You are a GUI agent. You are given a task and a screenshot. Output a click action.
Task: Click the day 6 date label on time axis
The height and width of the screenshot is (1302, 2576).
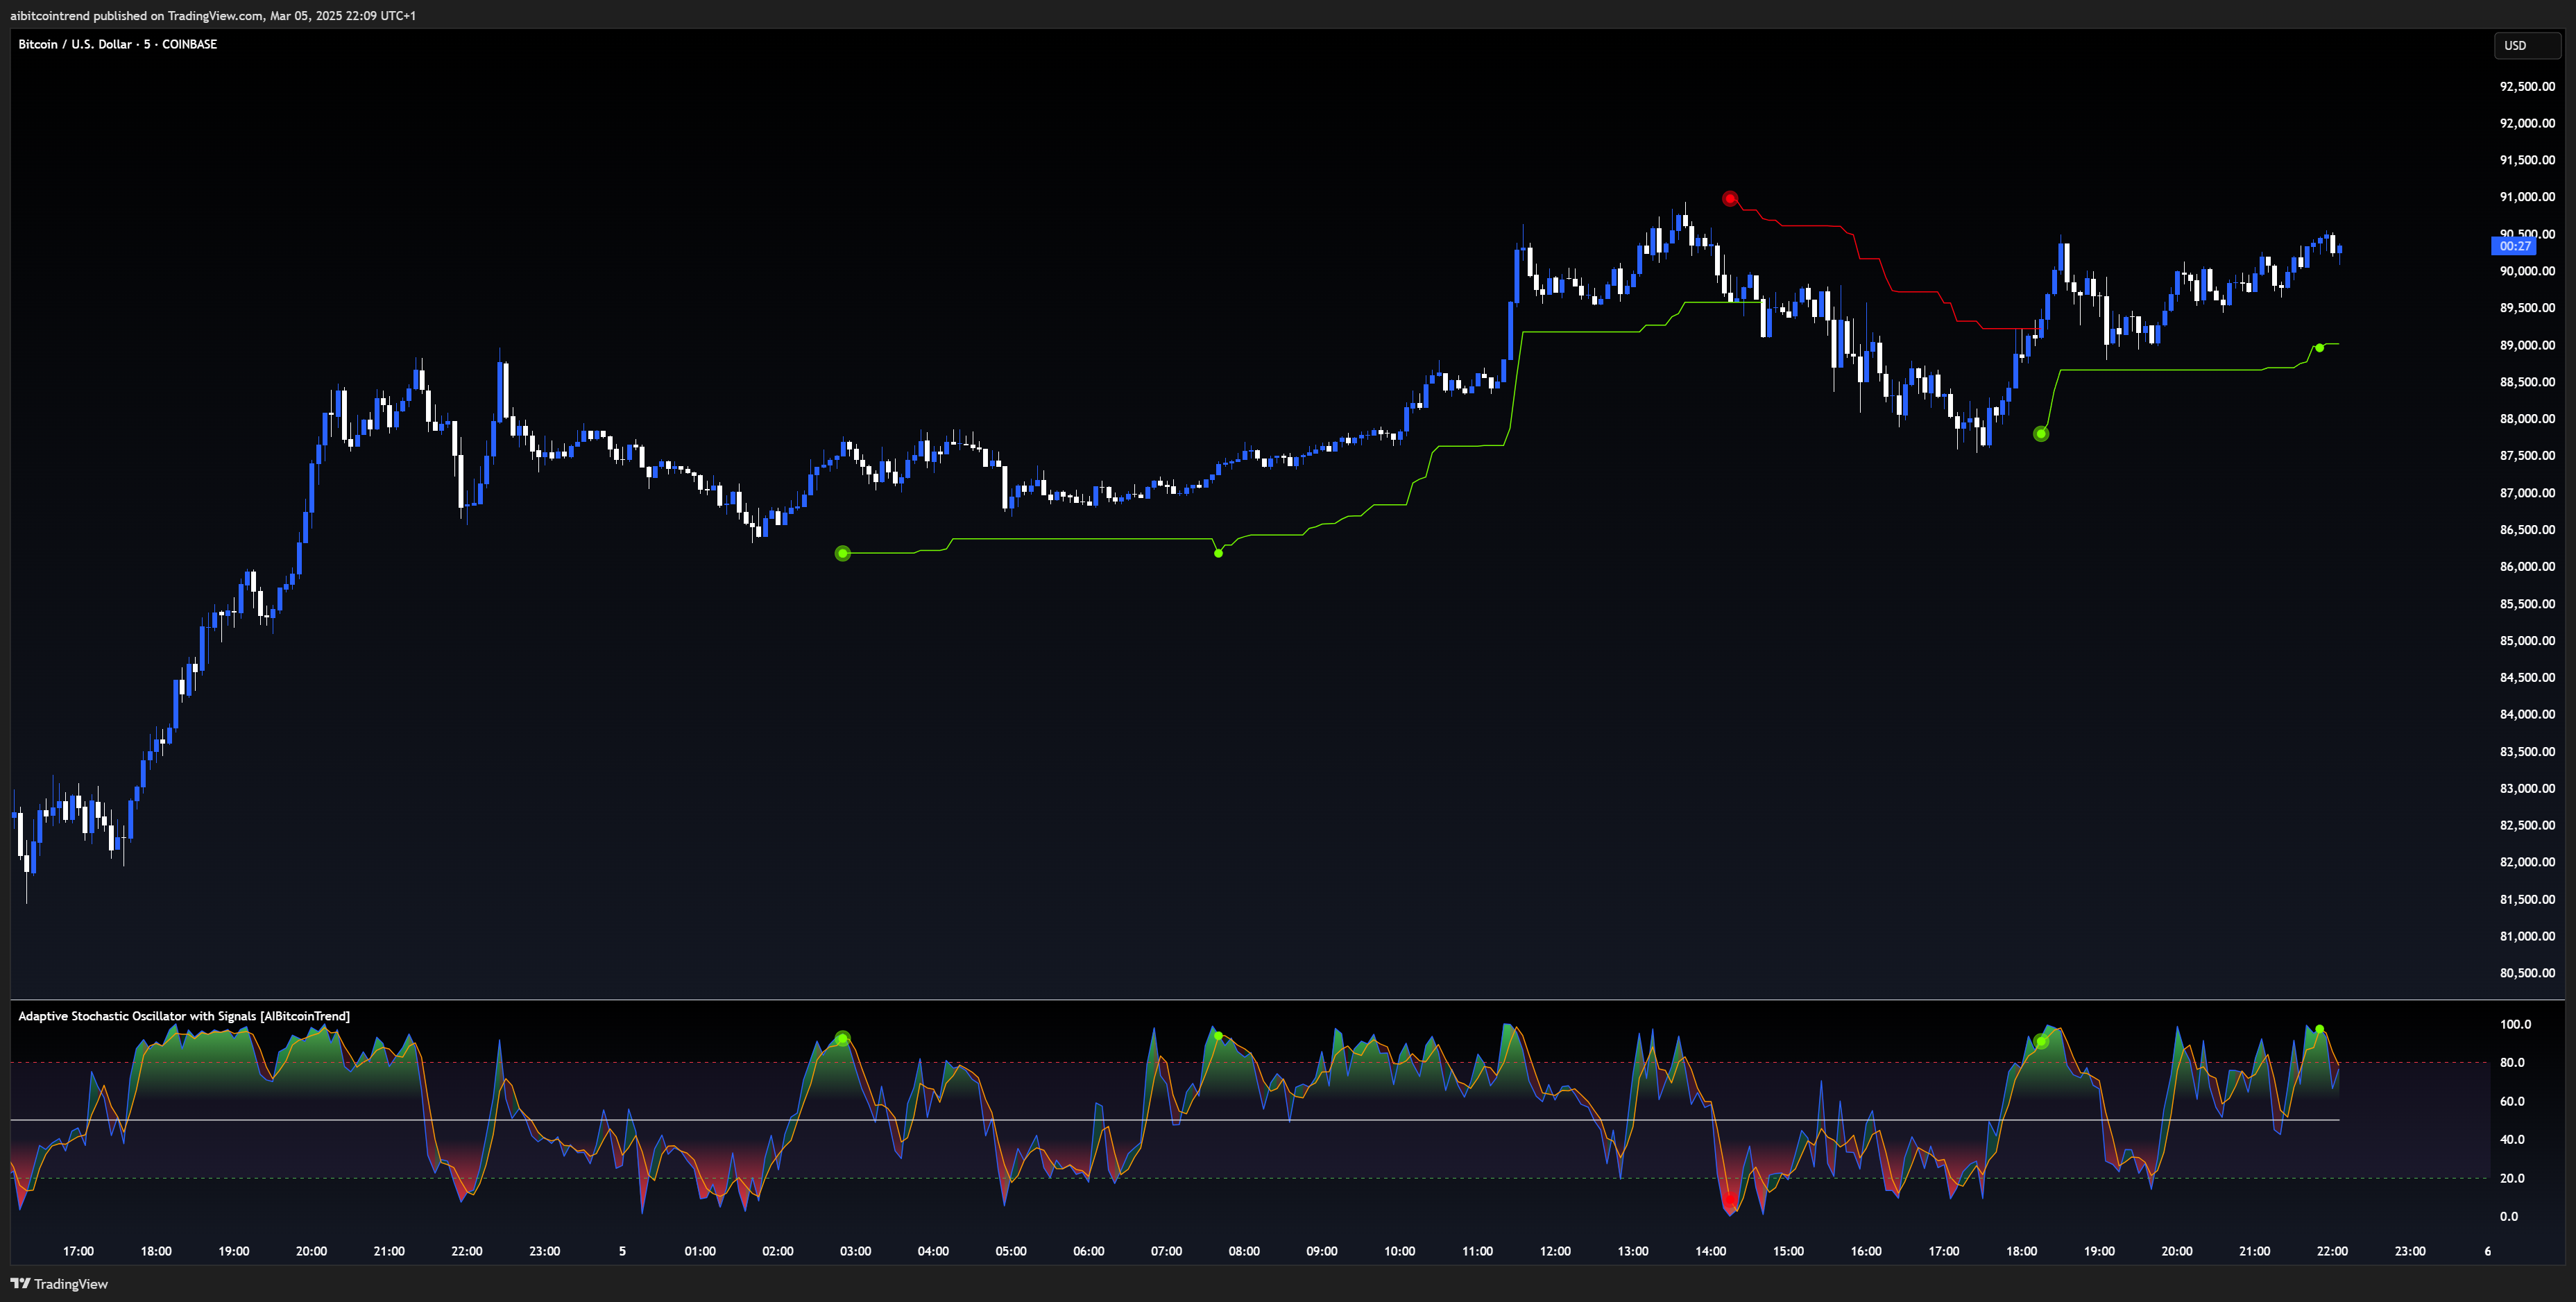pos(2487,1251)
